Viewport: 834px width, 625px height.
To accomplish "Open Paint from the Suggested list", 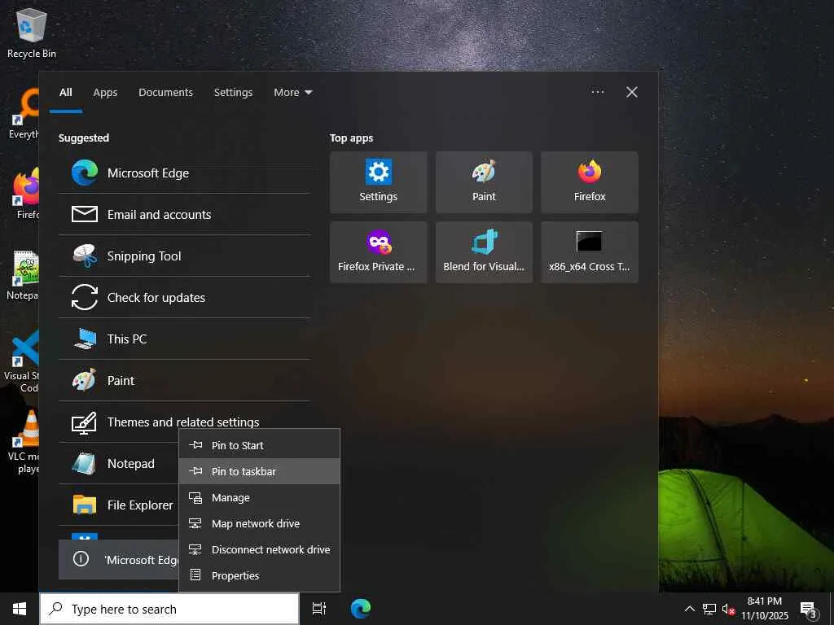I will coord(184,381).
